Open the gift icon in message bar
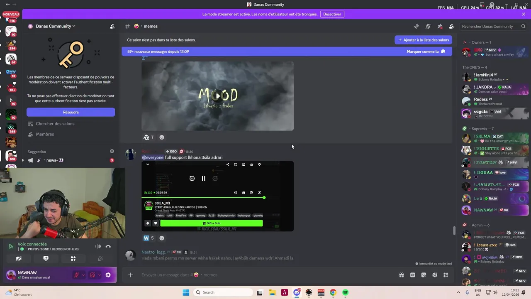Viewport: 531px width, 299px height. point(402,274)
